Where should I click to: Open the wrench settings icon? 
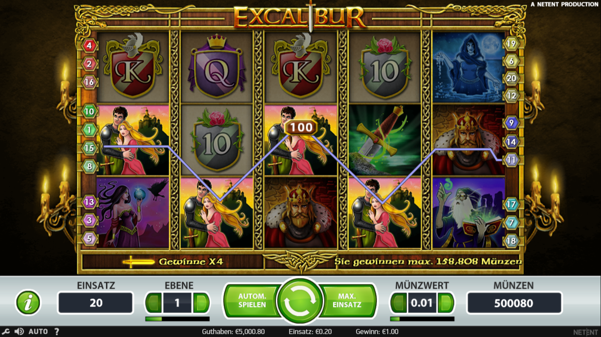pos(6,332)
